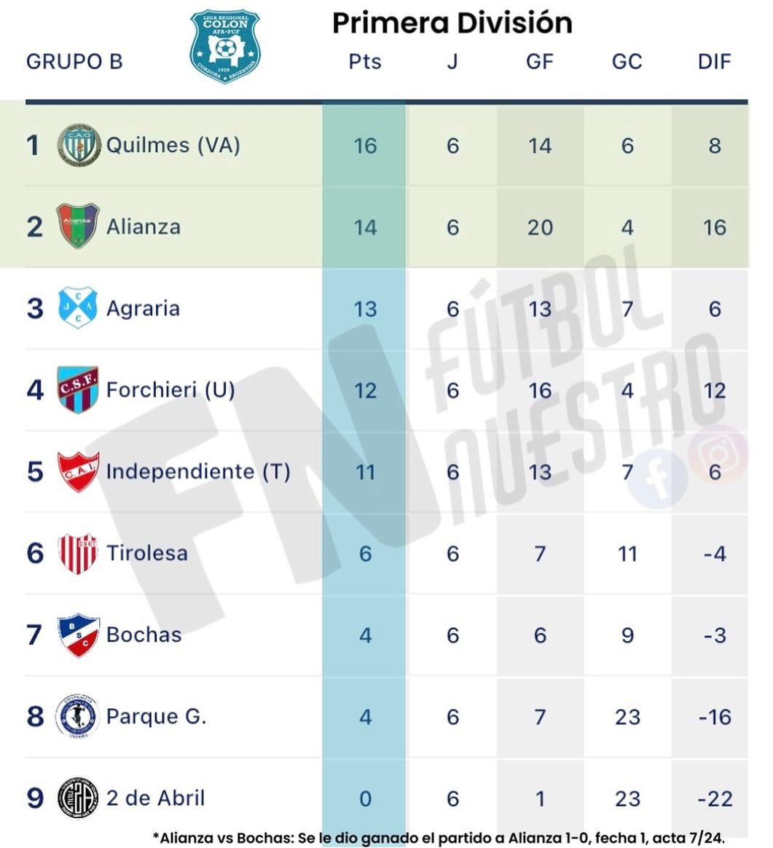Select the DIF column header

(x=714, y=61)
